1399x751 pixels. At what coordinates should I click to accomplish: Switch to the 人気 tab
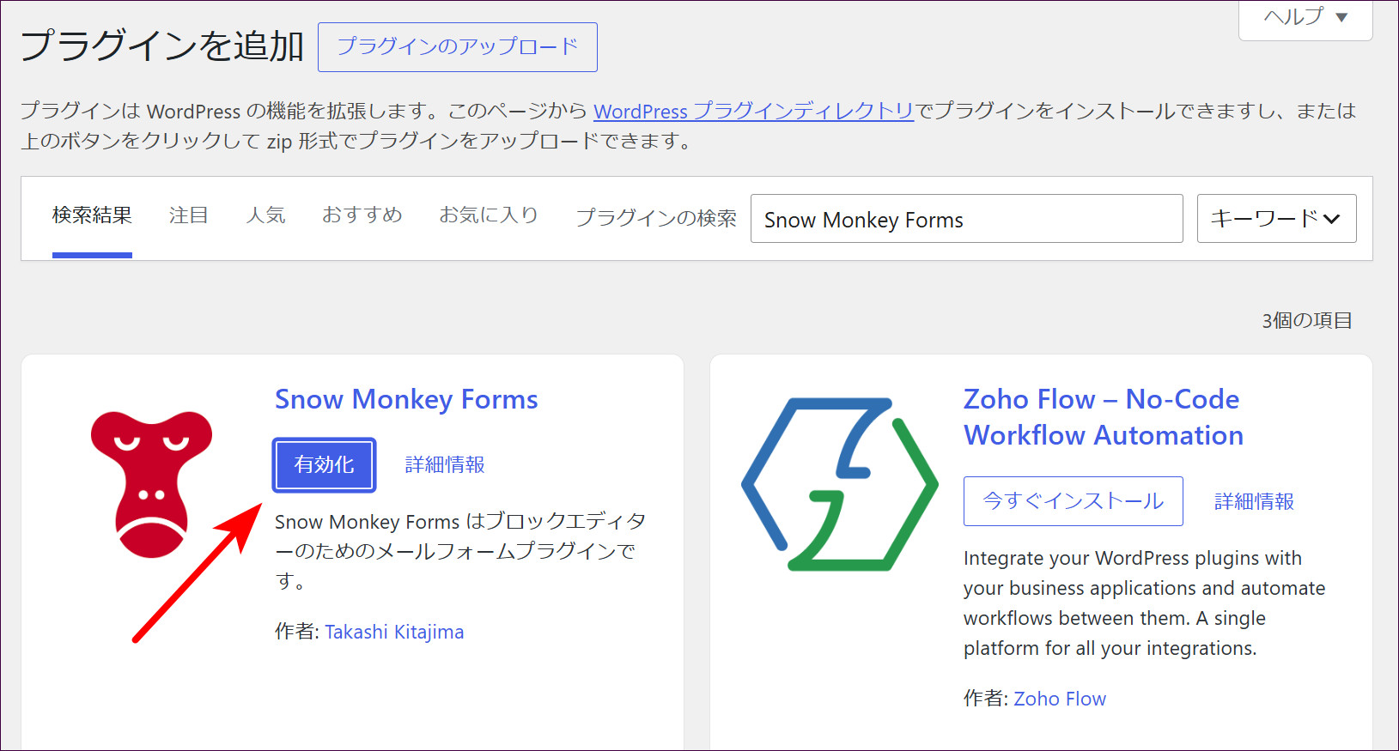[x=265, y=215]
